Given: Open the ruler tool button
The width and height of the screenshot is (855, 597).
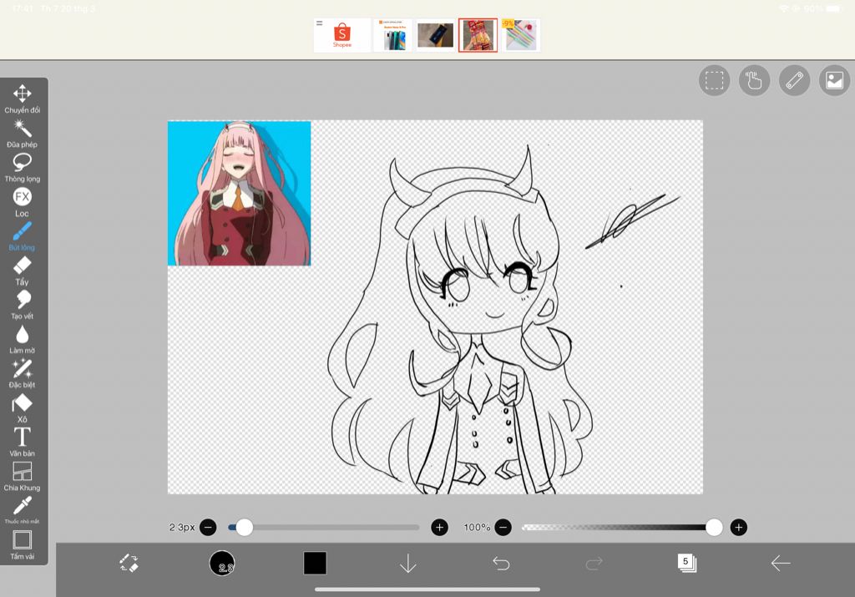Looking at the screenshot, I should 795,81.
